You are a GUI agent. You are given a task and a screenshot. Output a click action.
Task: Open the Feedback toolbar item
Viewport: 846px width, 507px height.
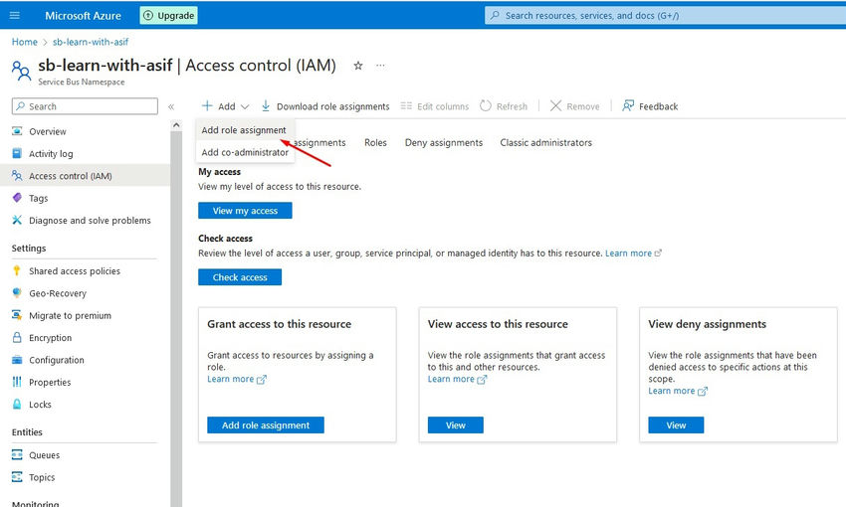650,106
